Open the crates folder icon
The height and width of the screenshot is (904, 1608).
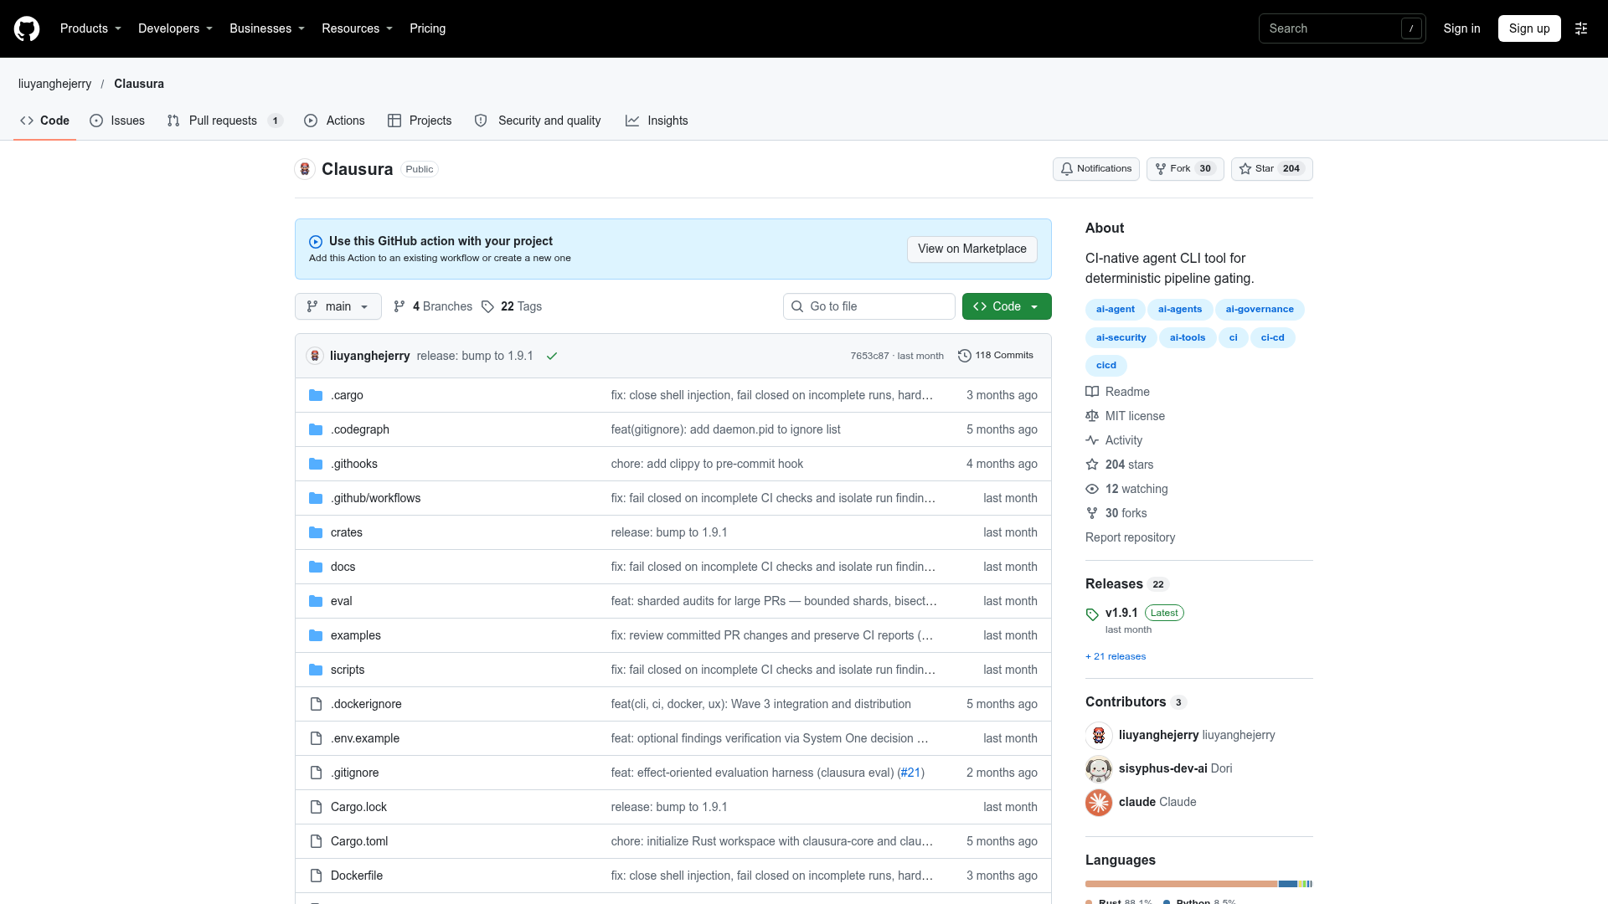316,532
